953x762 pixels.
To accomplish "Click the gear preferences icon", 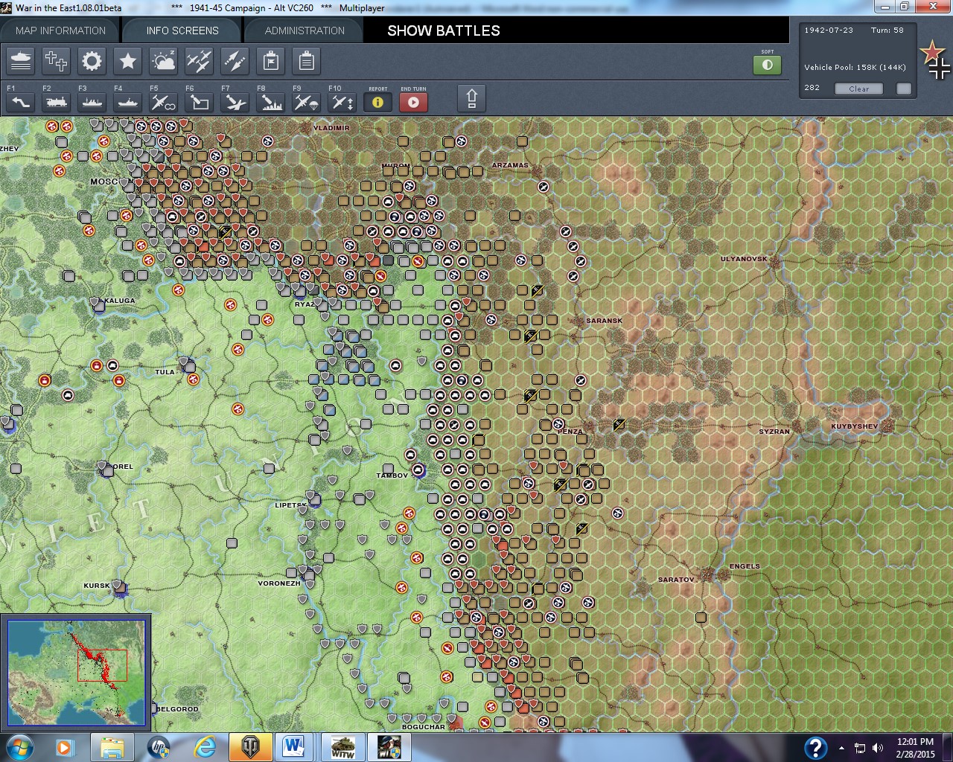I will coord(92,61).
